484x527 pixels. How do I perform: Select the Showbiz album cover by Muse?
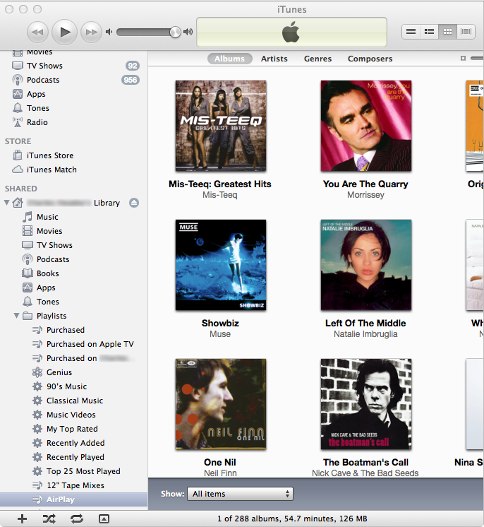click(x=220, y=265)
